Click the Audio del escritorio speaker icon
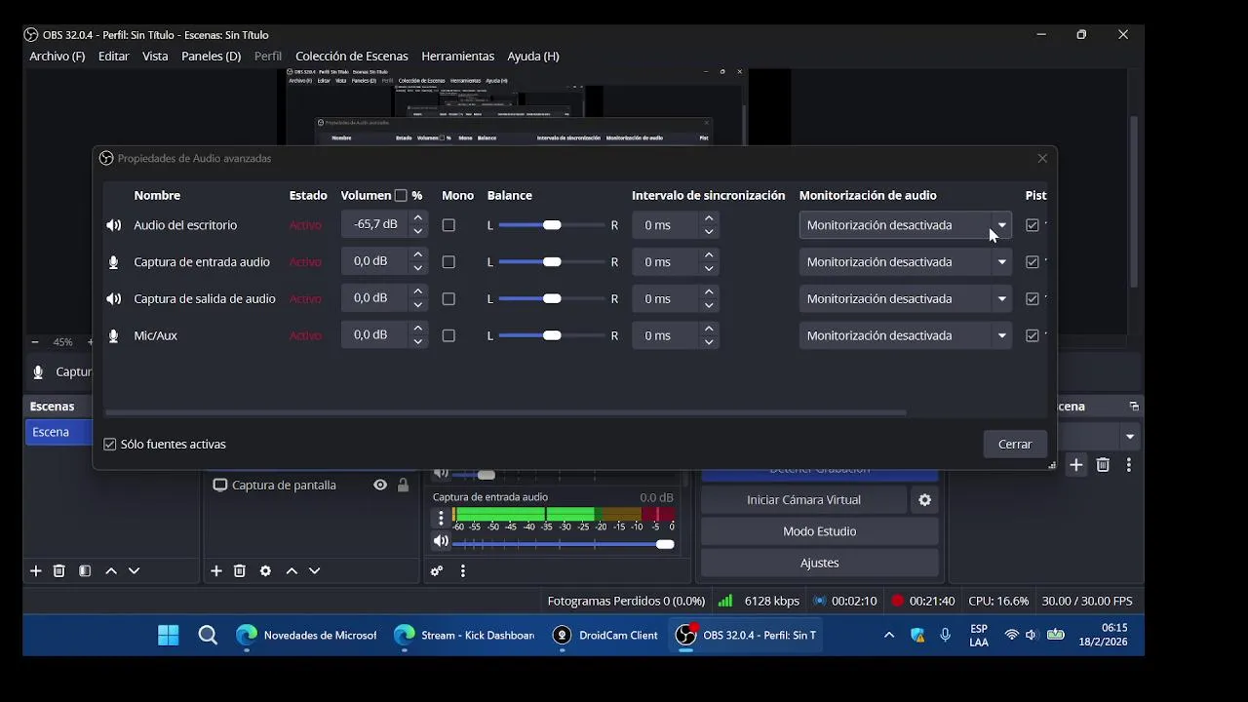Image resolution: width=1248 pixels, height=702 pixels. point(114,225)
